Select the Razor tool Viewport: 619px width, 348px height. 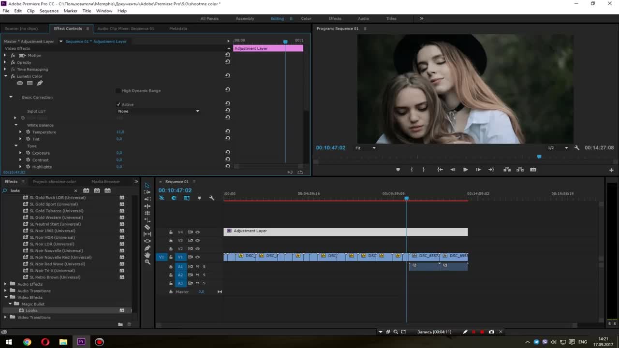click(x=147, y=227)
